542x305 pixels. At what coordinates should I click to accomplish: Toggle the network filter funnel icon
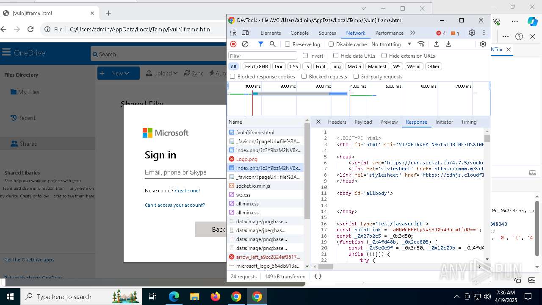[x=261, y=44]
